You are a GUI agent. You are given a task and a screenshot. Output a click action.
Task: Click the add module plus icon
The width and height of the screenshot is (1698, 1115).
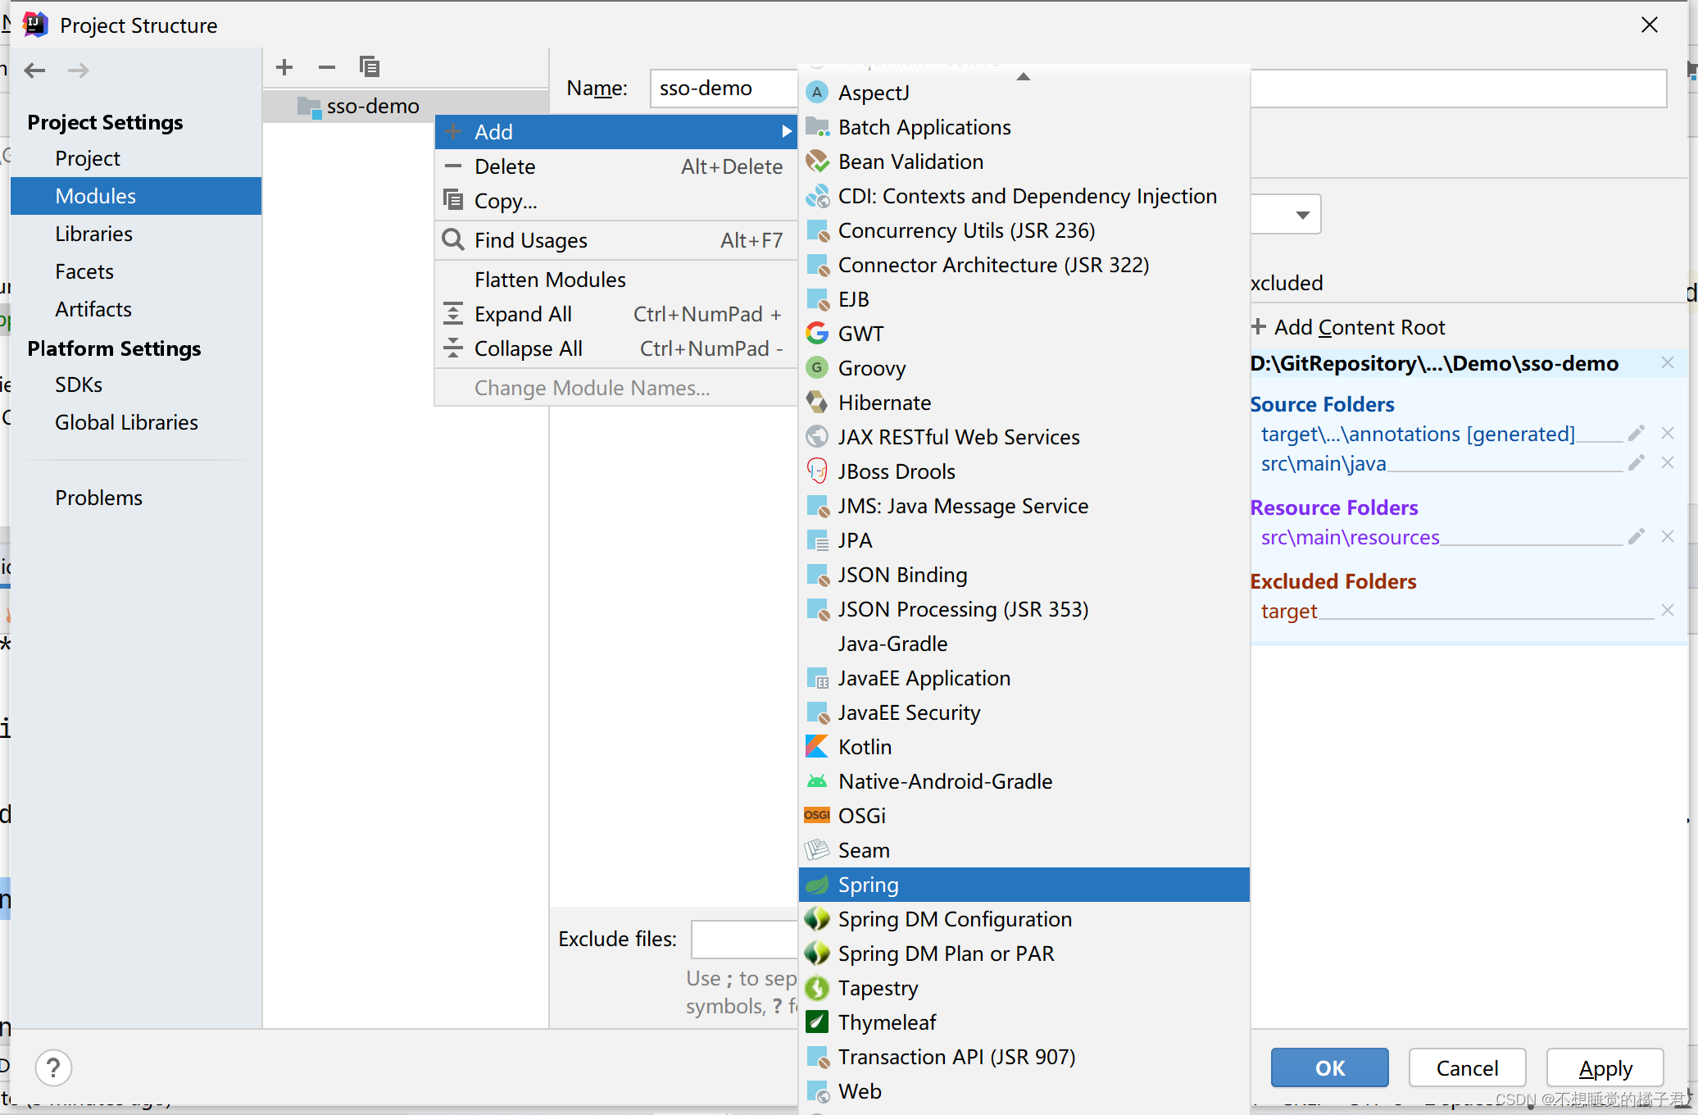284,67
